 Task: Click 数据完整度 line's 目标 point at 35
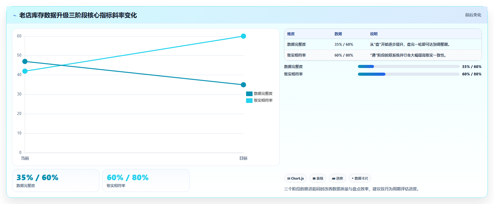point(243,85)
